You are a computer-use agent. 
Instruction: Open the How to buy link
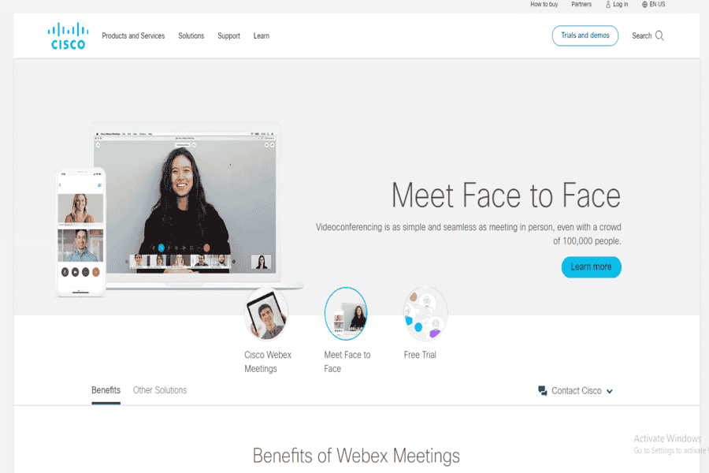click(544, 5)
